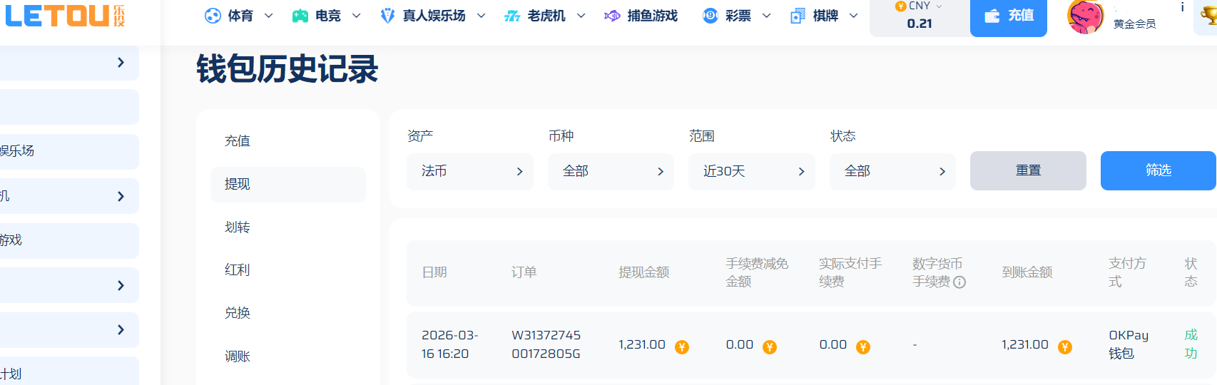The image size is (1217, 385).
Task: Open the 币种 currency dropdown
Action: [x=610, y=171]
